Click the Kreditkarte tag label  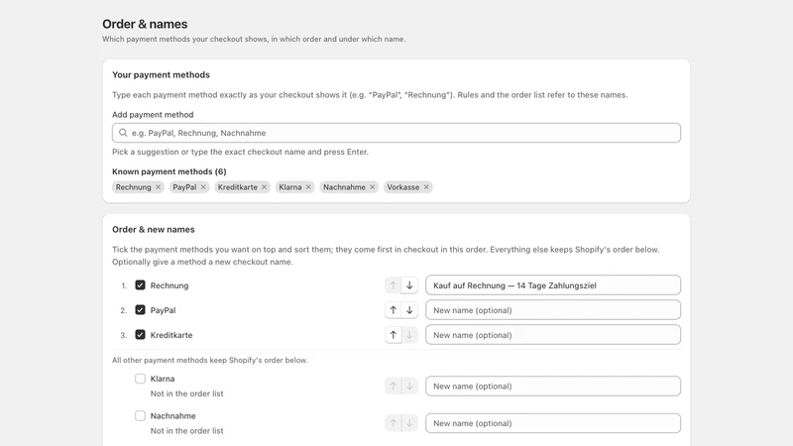pos(237,187)
